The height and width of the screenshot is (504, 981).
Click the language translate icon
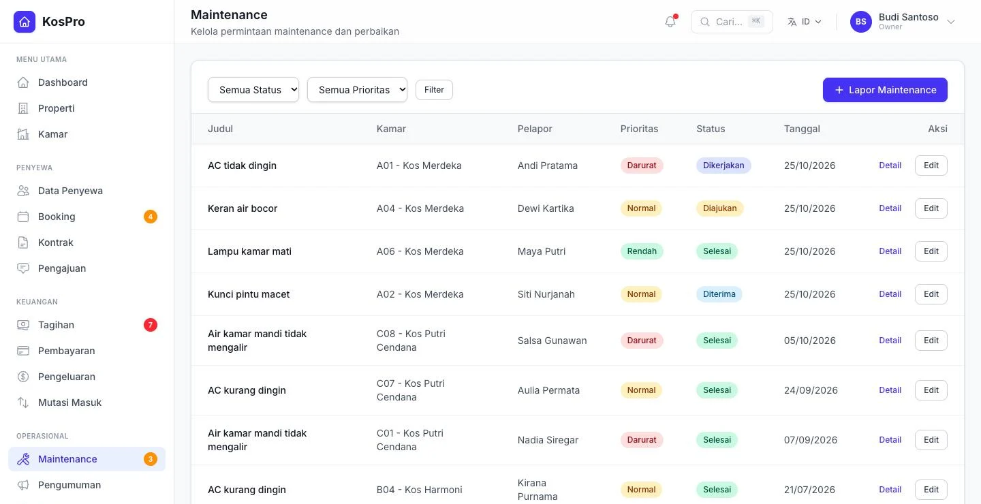[792, 22]
